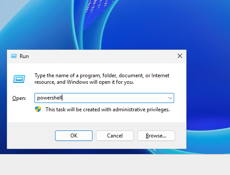Click the large Run program icon
The image size is (230, 175).
(19, 79)
